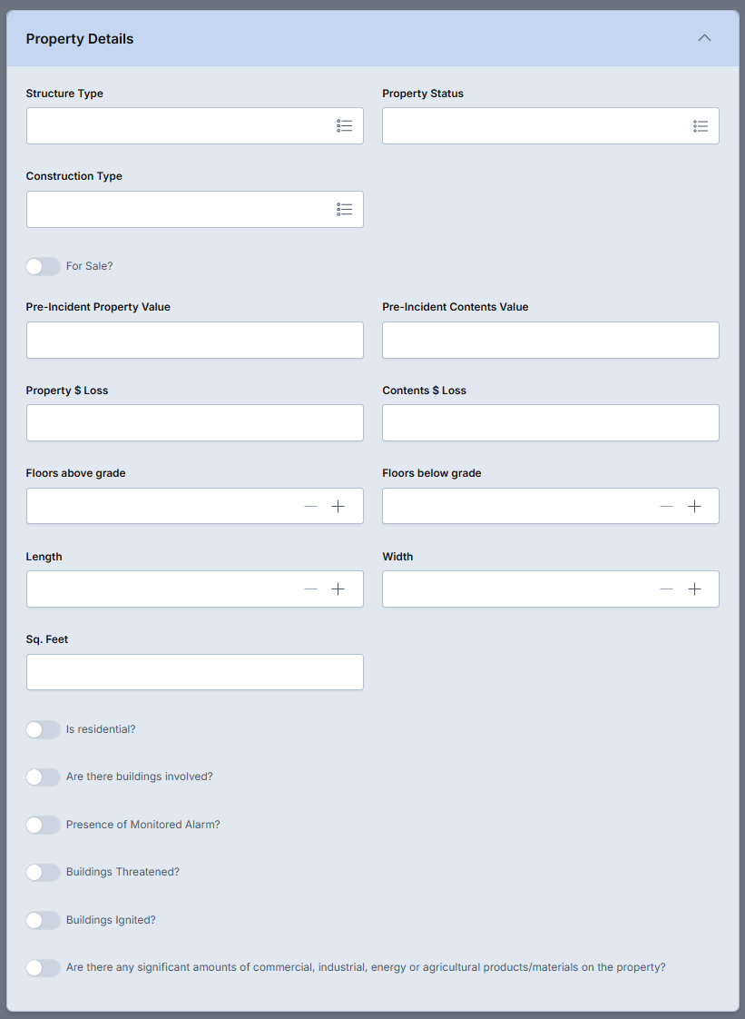The height and width of the screenshot is (1019, 745).
Task: Turn on Presence of Monitored Alarm
Action: (43, 825)
